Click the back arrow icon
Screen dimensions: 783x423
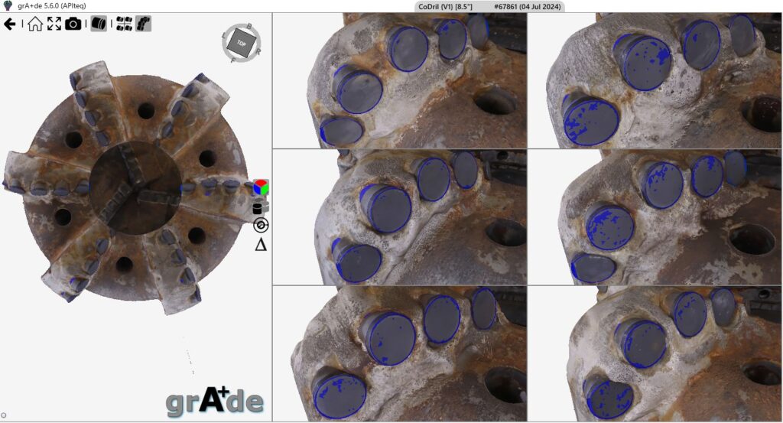tap(10, 24)
